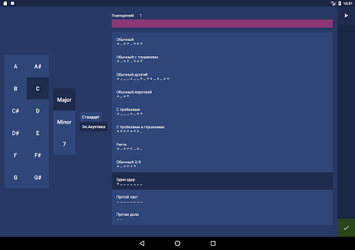This screenshot has height=250, width=355.
Task: Select the D chord root note
Action: pyautogui.click(x=37, y=111)
